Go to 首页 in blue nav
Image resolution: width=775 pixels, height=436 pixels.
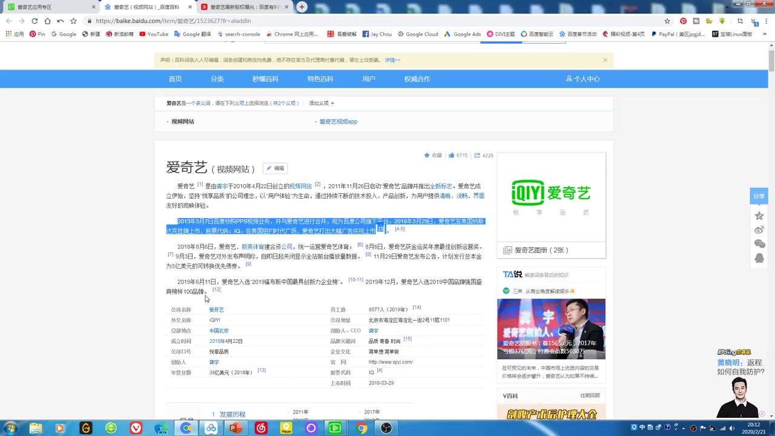click(175, 79)
